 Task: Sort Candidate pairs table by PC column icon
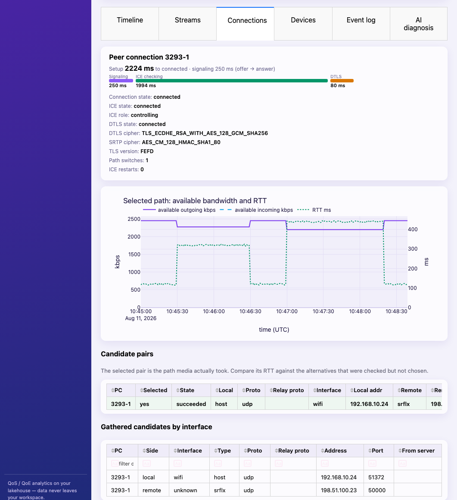point(113,390)
